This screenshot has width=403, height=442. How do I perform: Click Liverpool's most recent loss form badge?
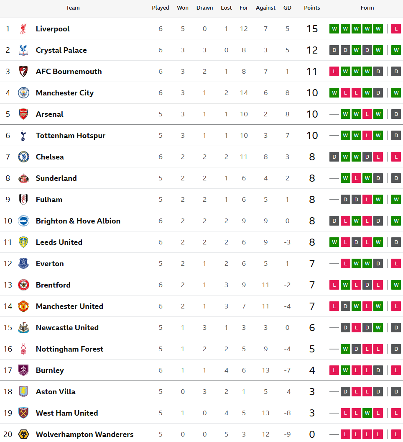pyautogui.click(x=396, y=29)
